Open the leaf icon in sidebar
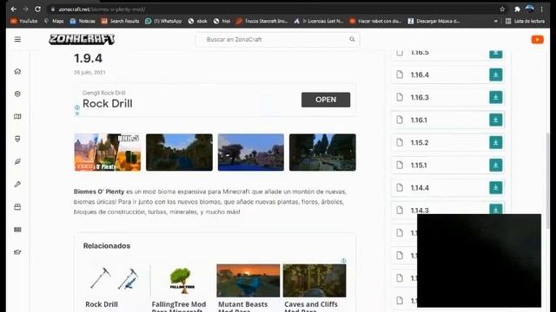The width and height of the screenshot is (556, 312). tap(17, 162)
